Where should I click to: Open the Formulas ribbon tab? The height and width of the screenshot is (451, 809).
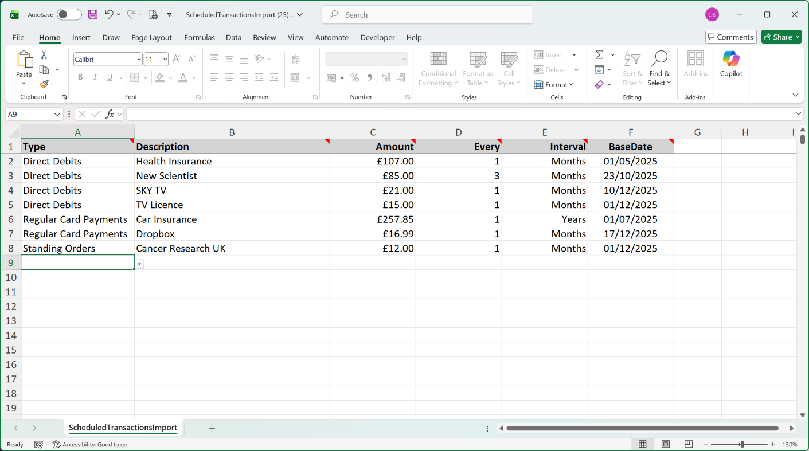point(200,37)
